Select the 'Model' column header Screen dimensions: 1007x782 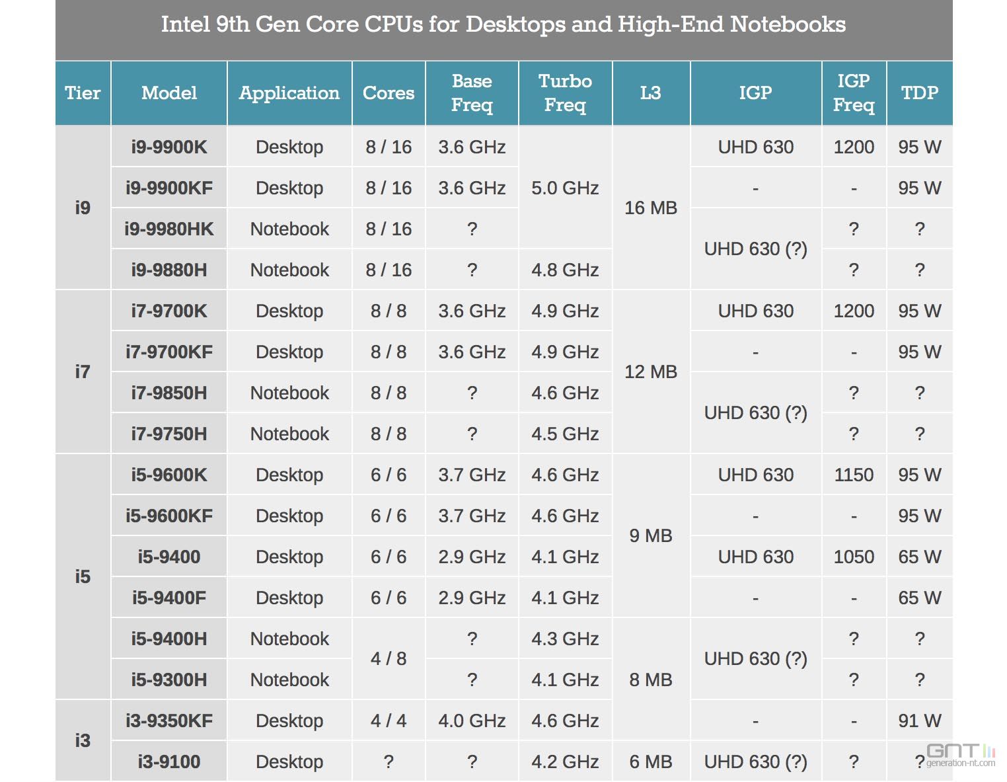[x=169, y=93]
